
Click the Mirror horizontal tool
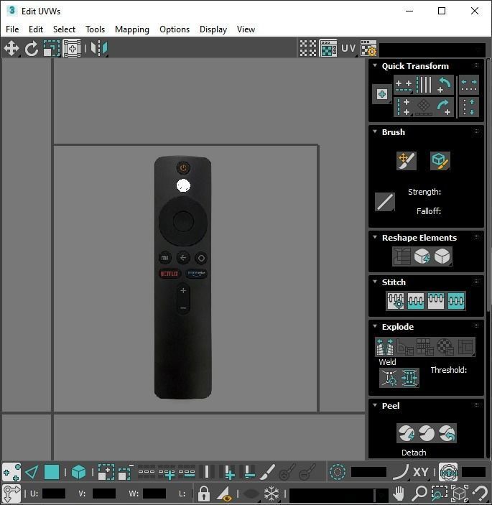(99, 49)
